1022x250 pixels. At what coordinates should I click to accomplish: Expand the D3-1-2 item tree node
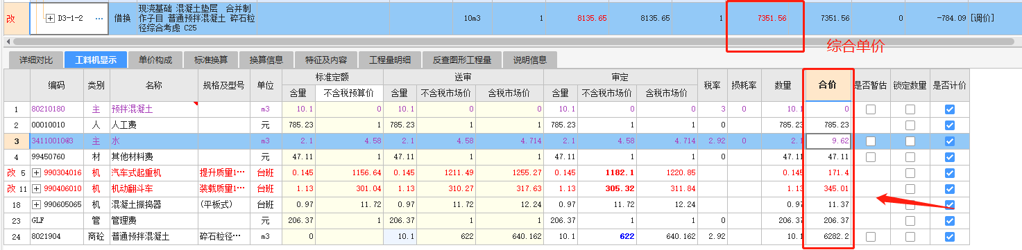(x=50, y=18)
